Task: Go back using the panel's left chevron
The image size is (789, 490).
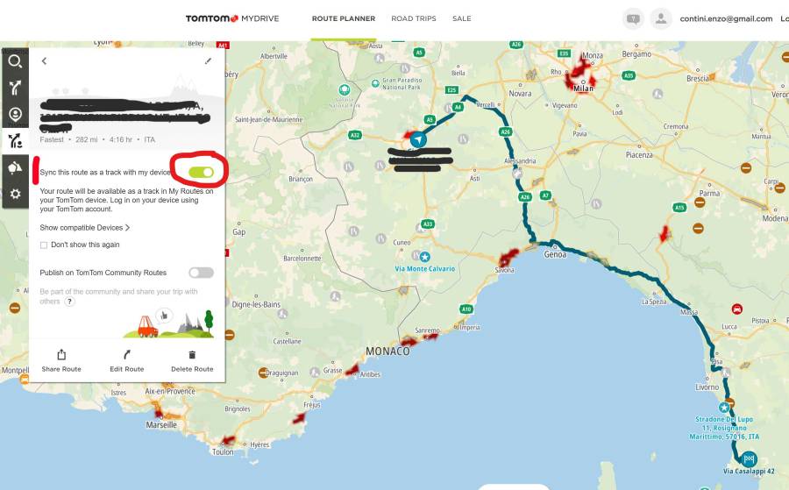Action: point(44,61)
